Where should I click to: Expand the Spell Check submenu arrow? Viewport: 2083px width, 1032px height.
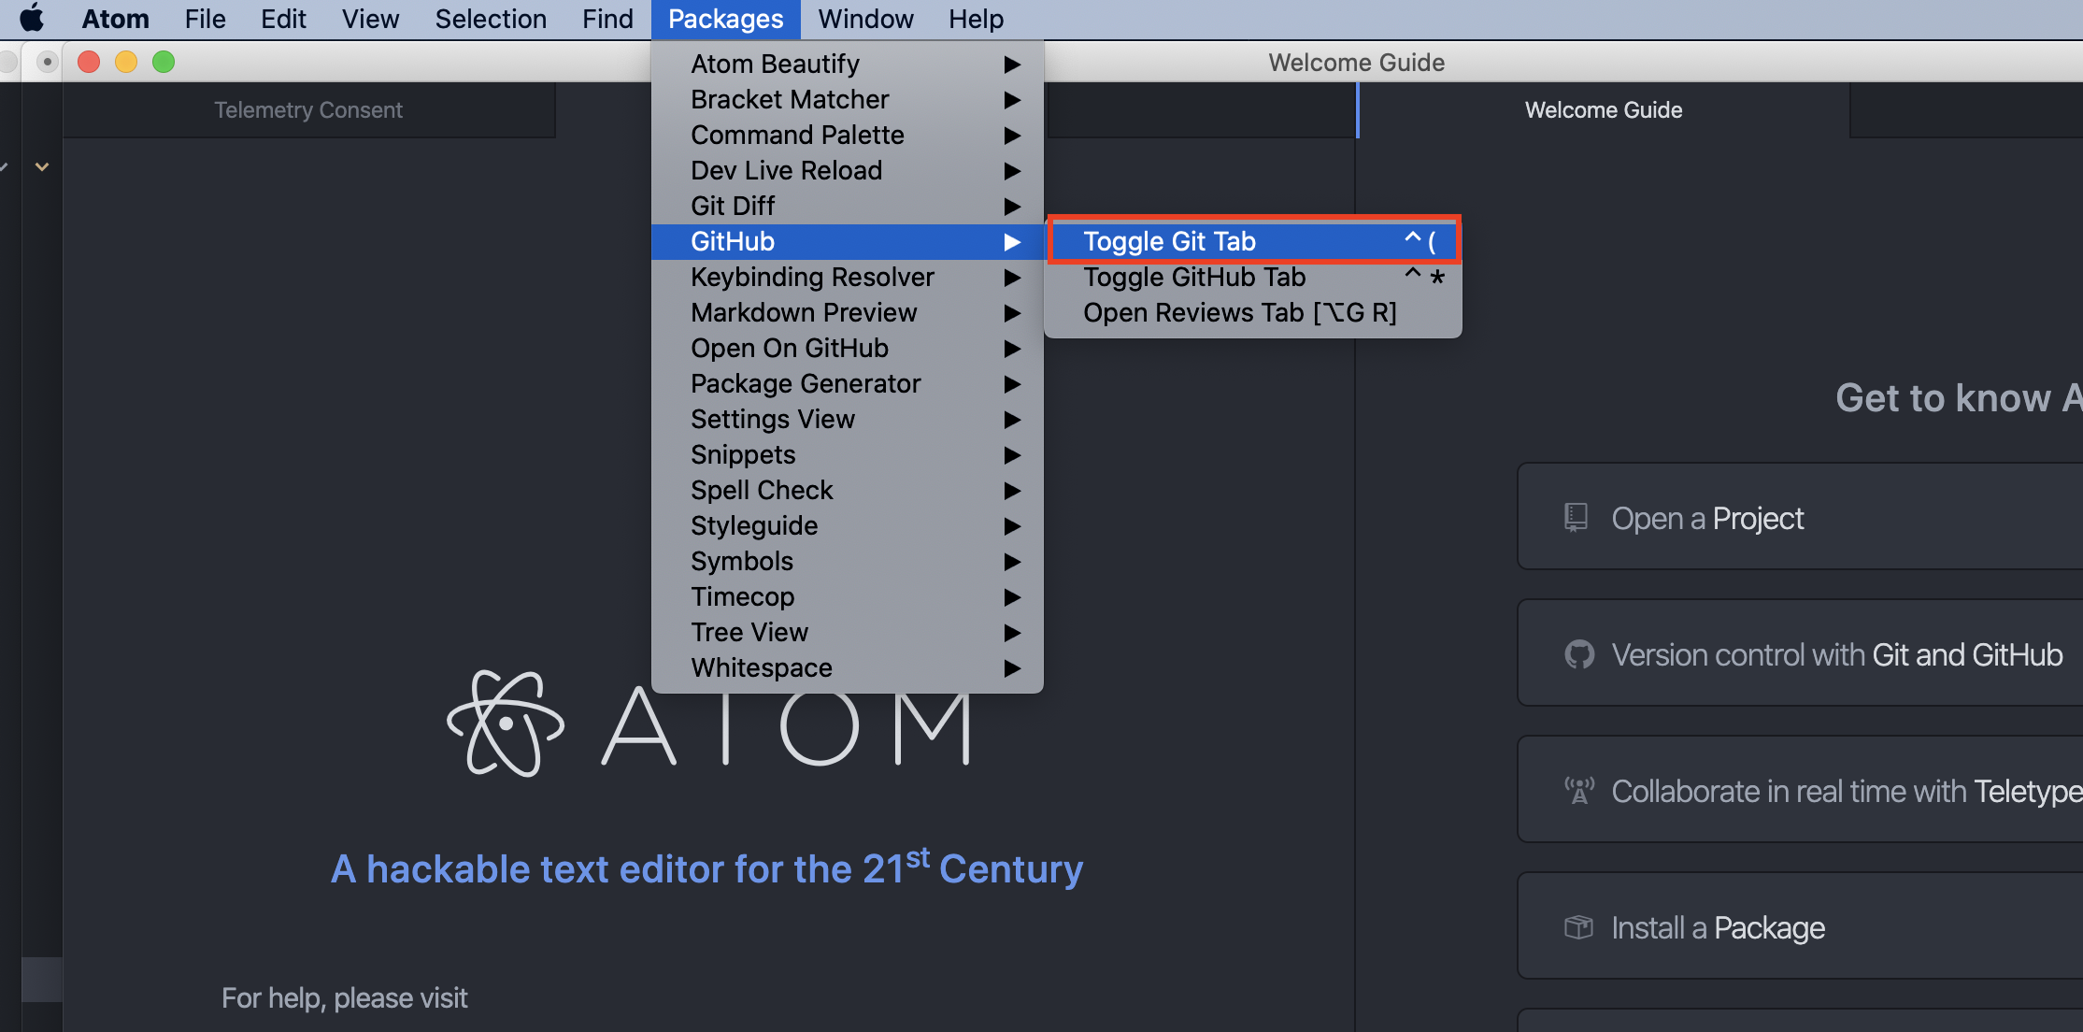[1013, 491]
